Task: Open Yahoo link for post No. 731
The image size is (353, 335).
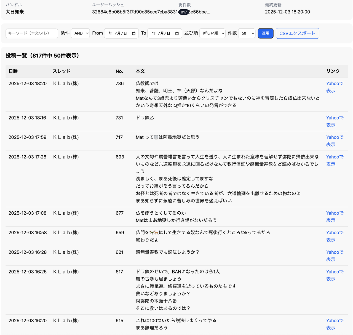Action: coord(335,121)
